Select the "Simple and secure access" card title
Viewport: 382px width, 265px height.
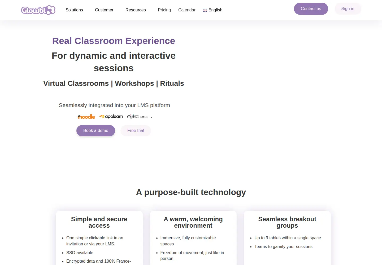tap(99, 222)
